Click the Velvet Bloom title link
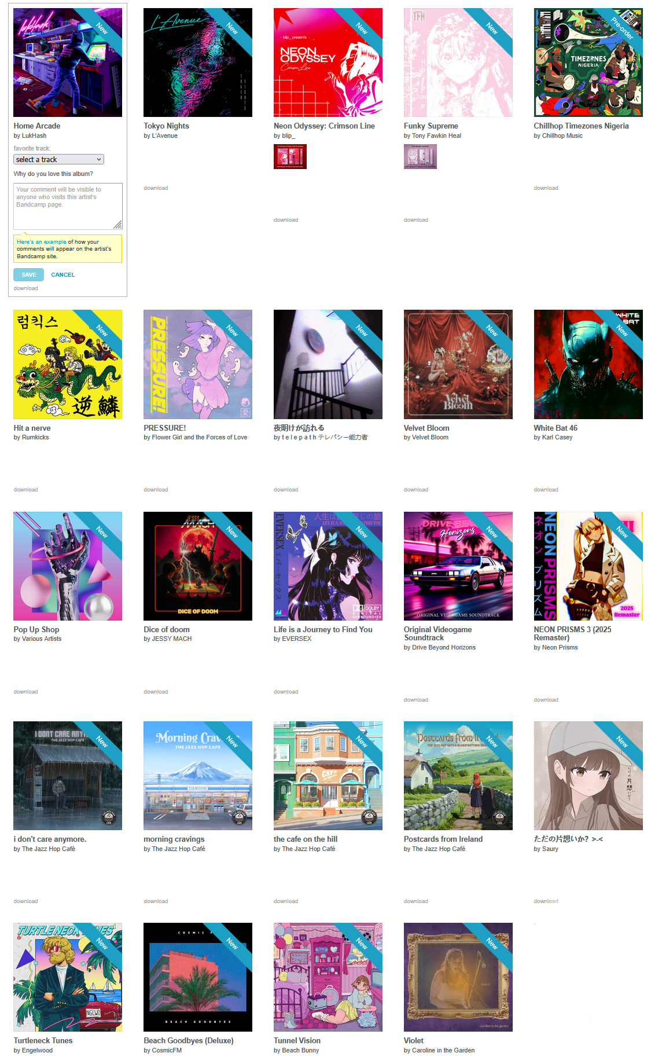 tap(426, 428)
